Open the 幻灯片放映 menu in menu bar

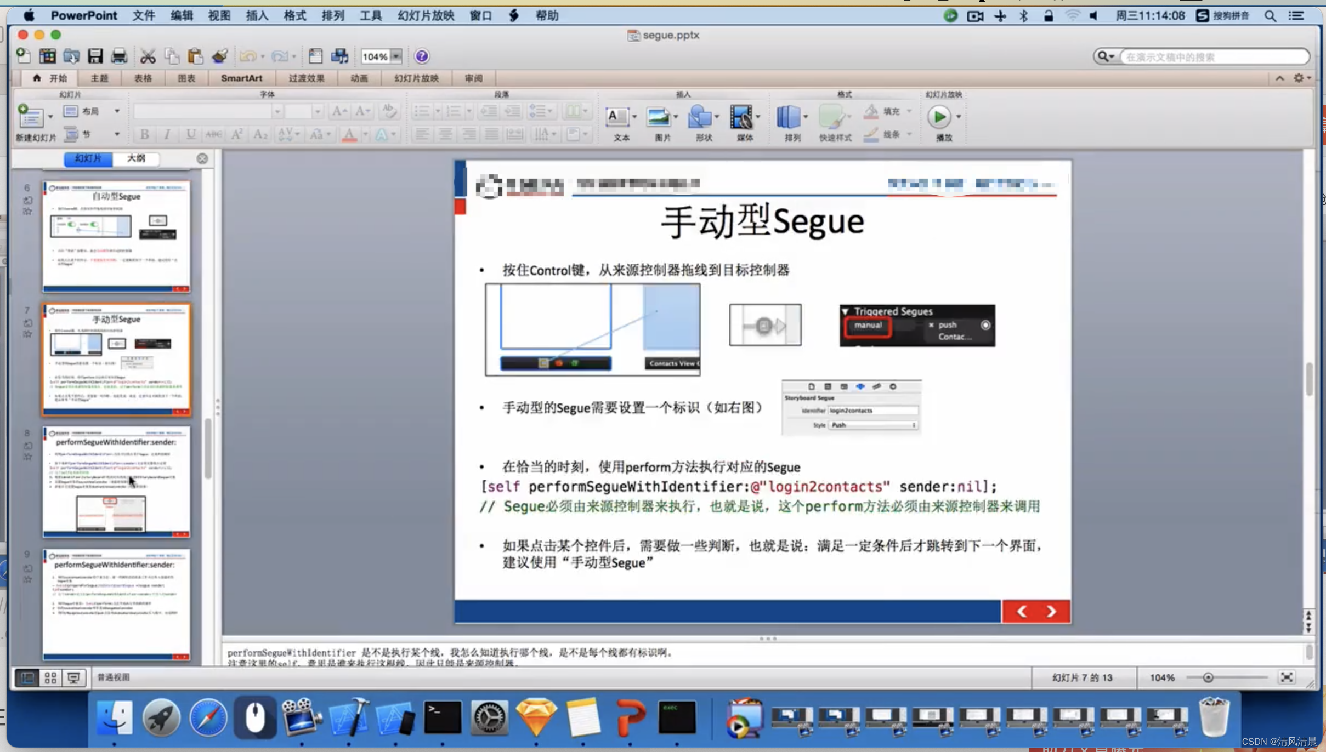pos(426,15)
